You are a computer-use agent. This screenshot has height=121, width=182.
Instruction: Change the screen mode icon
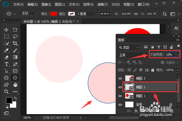pyautogui.click(x=6, y=113)
